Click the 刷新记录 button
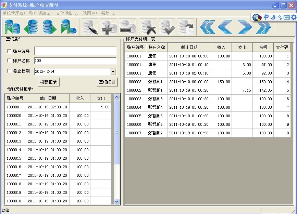This screenshot has height=214, width=297. [48, 82]
